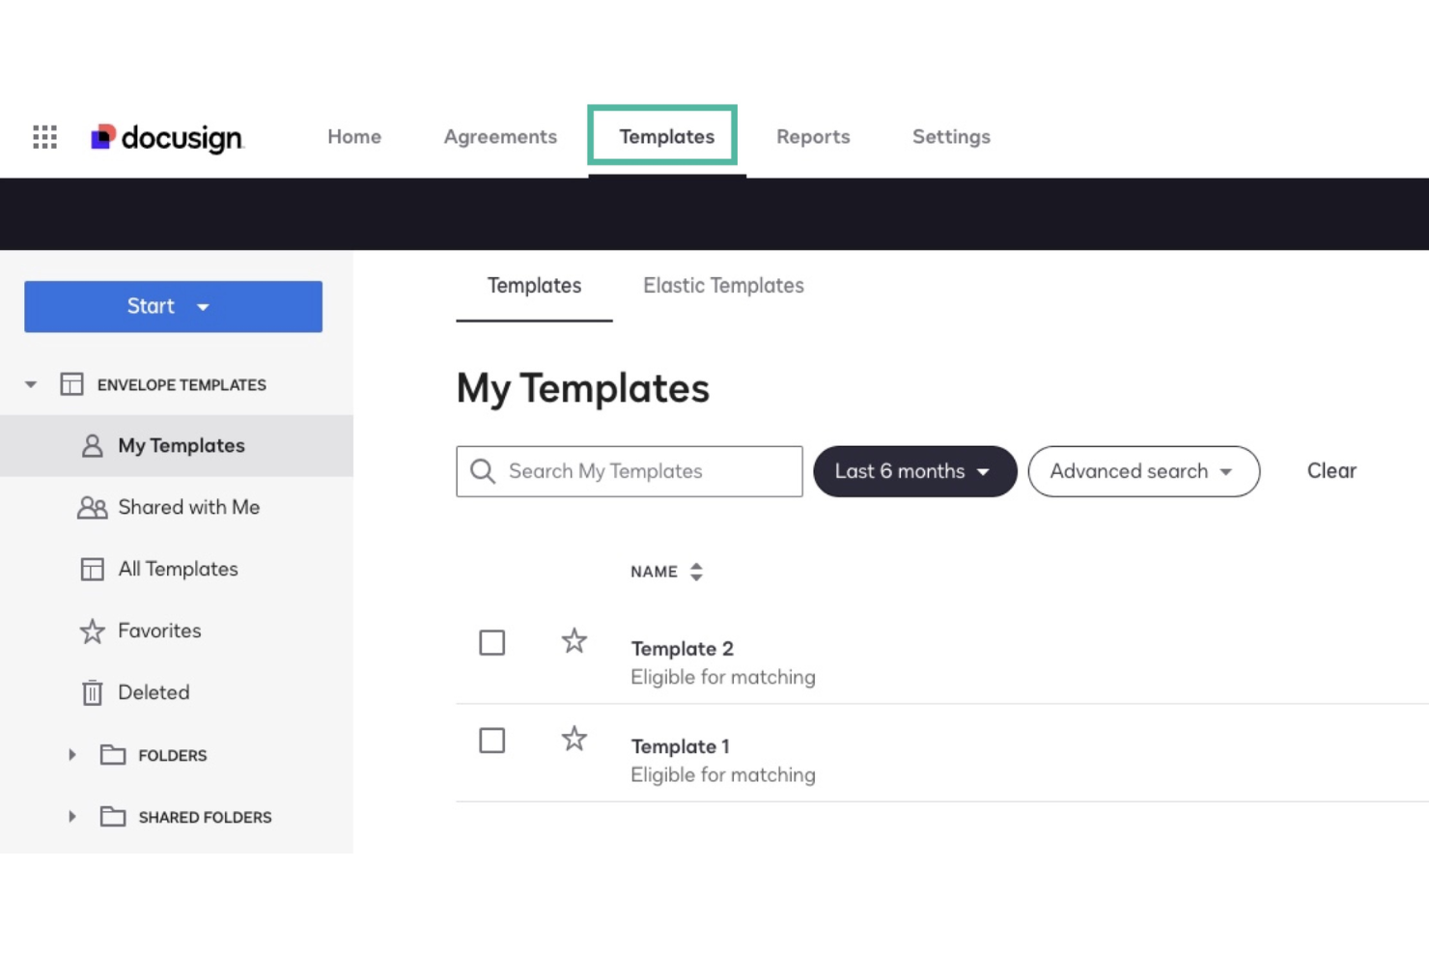Focus the Search My Templates field
This screenshot has height=953, width=1429.
click(630, 471)
